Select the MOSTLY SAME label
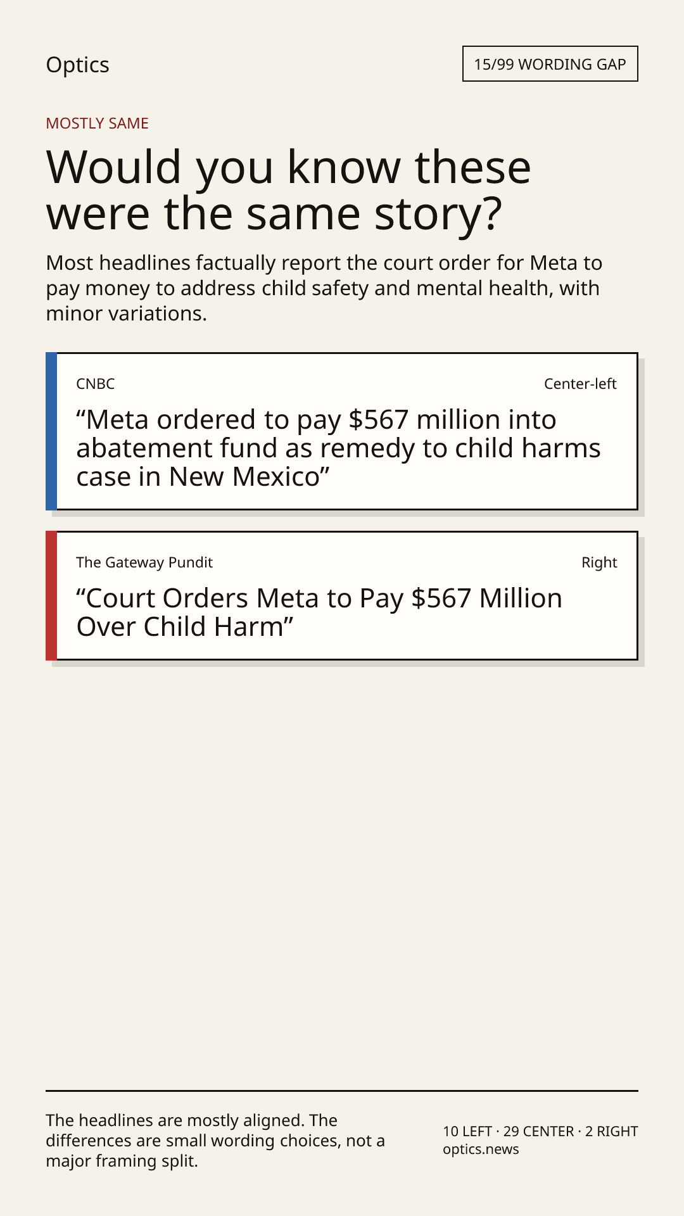 tap(97, 123)
